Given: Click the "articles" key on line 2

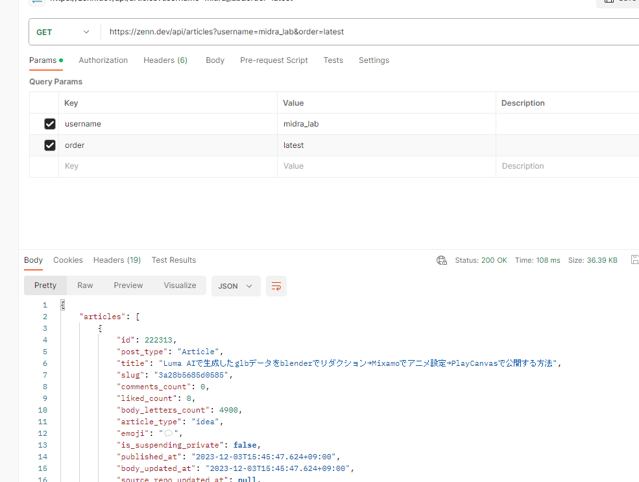Looking at the screenshot, I should coord(102,317).
